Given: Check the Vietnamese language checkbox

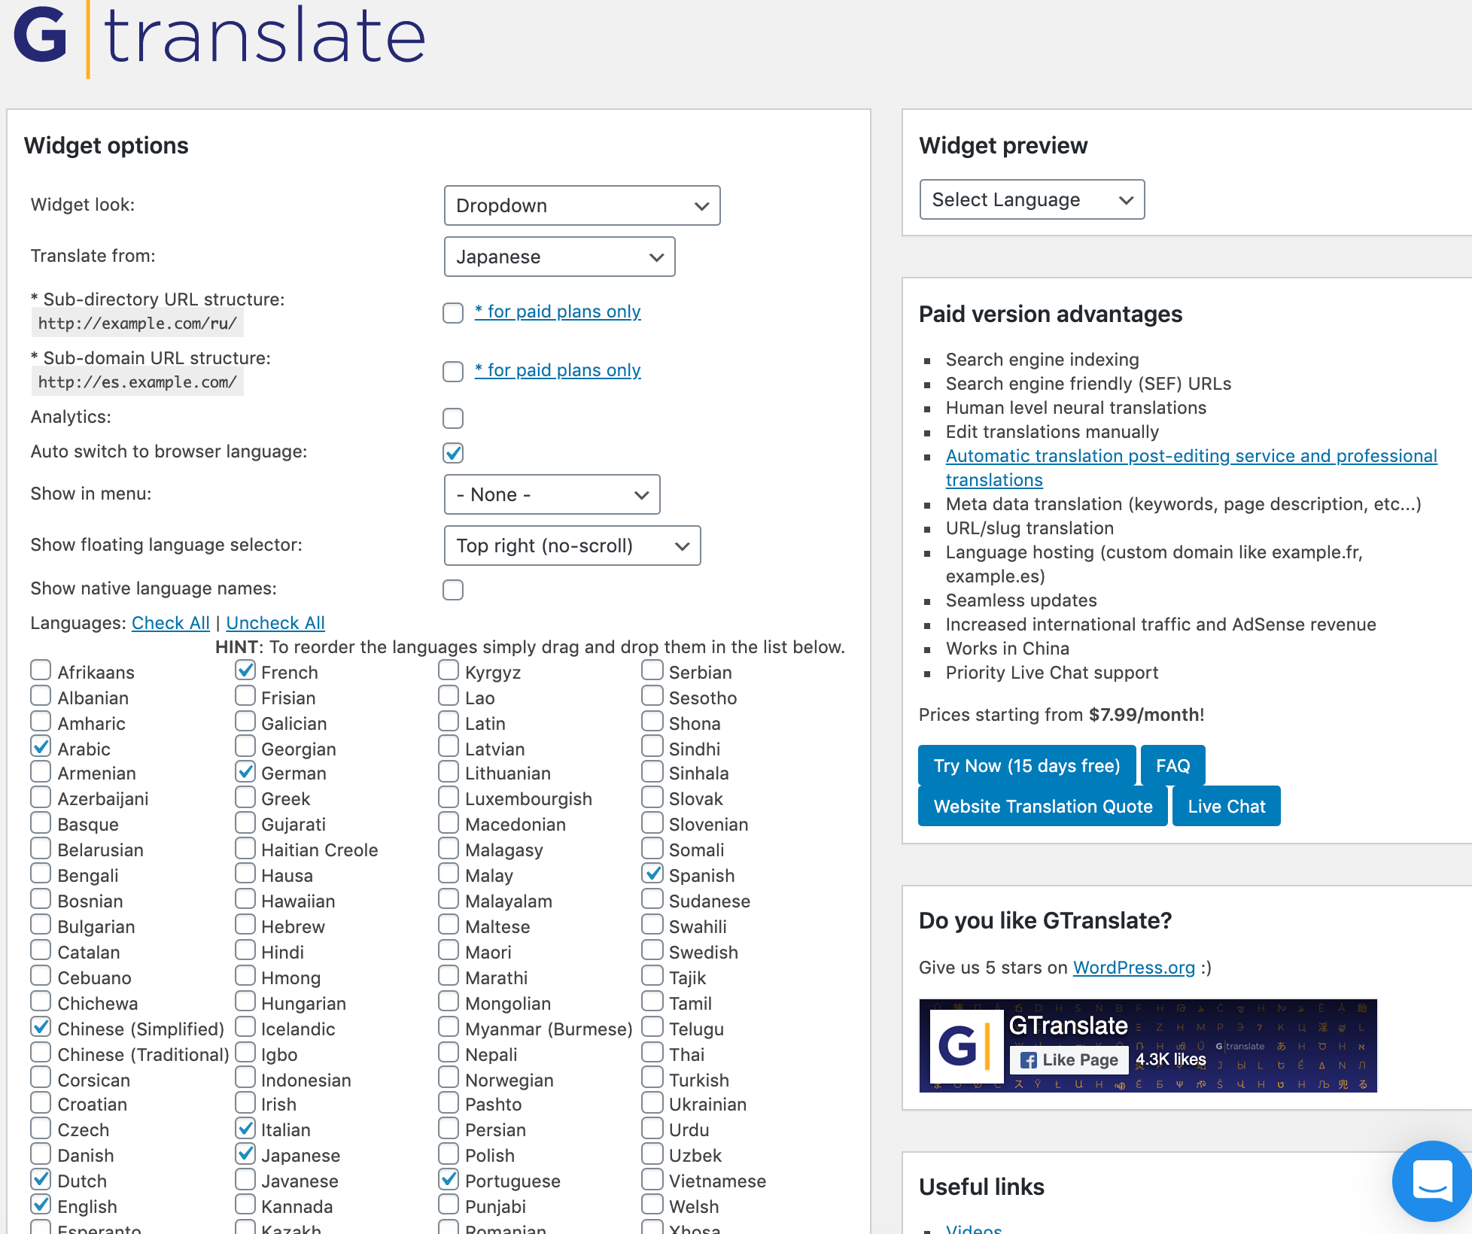Looking at the screenshot, I should [652, 1178].
